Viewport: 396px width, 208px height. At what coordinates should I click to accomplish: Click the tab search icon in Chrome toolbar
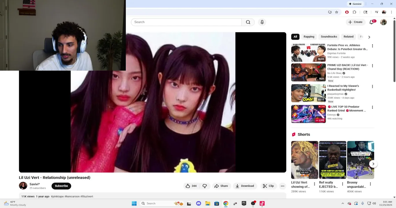365,12
